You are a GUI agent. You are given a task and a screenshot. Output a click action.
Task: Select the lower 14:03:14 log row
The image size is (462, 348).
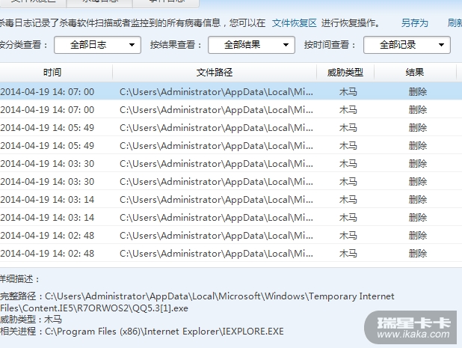(x=231, y=218)
